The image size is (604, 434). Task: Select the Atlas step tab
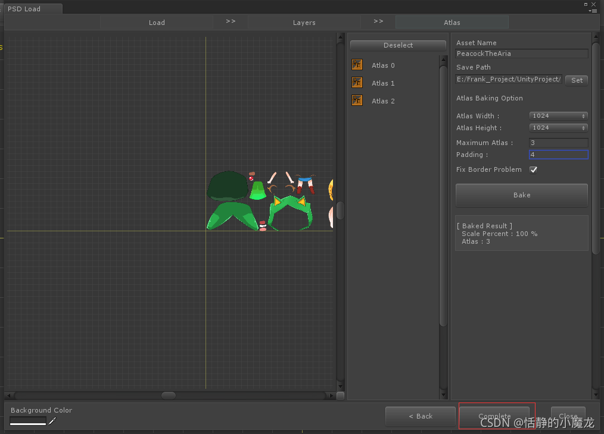[x=452, y=23]
